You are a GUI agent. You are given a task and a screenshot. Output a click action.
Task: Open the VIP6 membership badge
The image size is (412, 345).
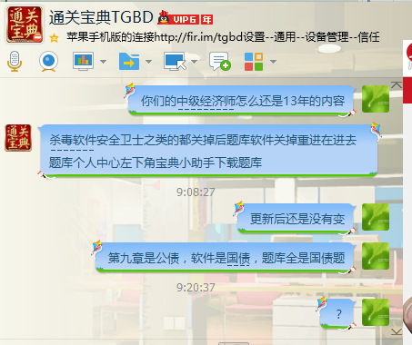tap(185, 20)
